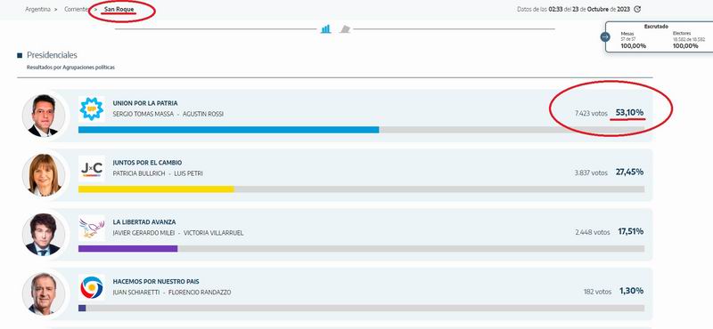Screen dimensions: 713x329
Task: Click the name VICTORIA VILLARRUEL
Action: coord(213,233)
